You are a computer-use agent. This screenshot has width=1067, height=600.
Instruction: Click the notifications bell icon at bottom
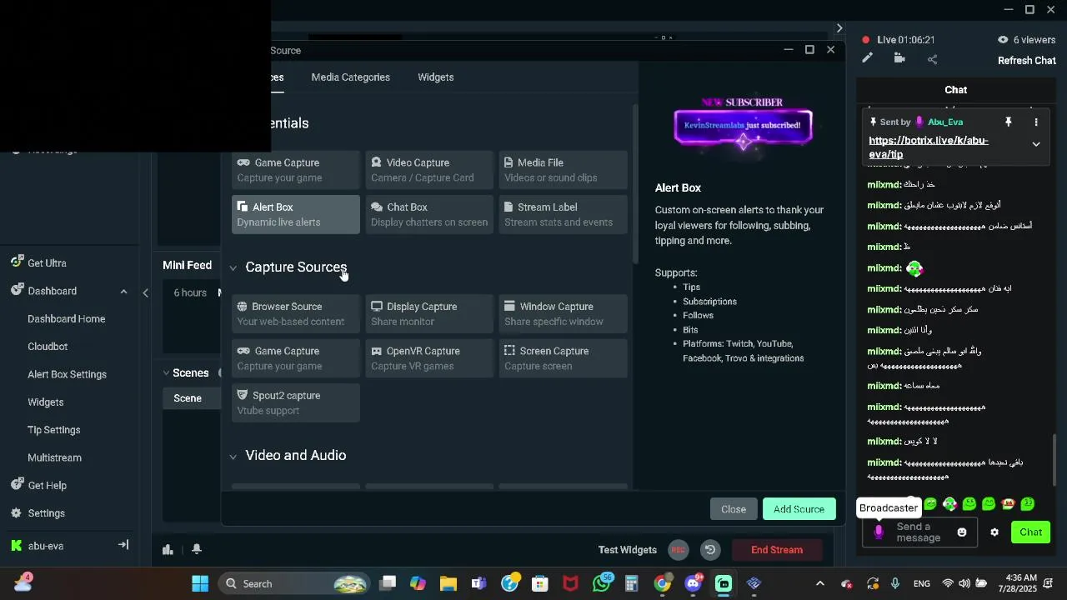[x=197, y=549]
